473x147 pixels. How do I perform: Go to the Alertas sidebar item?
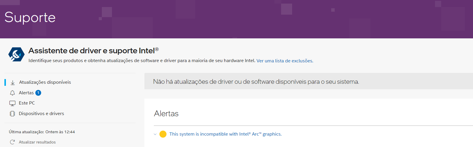pos(26,93)
